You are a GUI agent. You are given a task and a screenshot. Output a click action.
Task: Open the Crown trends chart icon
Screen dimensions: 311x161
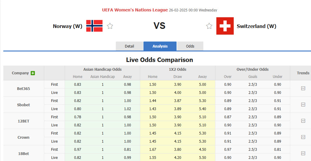tap(303, 137)
